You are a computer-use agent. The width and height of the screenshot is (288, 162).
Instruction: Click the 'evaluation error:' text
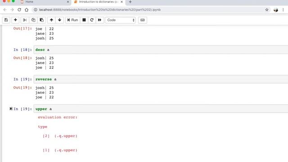(x=58, y=117)
